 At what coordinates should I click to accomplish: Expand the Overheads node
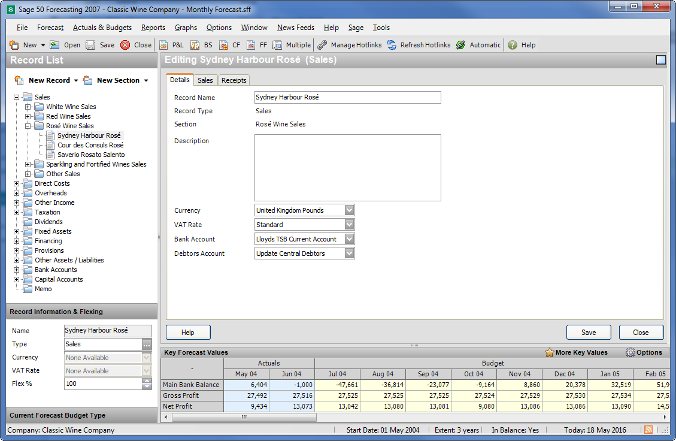tap(16, 193)
